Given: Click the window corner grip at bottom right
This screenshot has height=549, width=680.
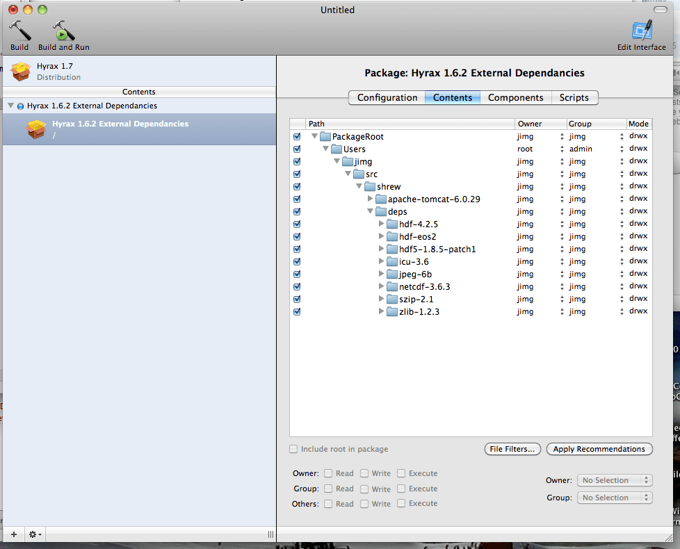Looking at the screenshot, I should click(x=669, y=537).
